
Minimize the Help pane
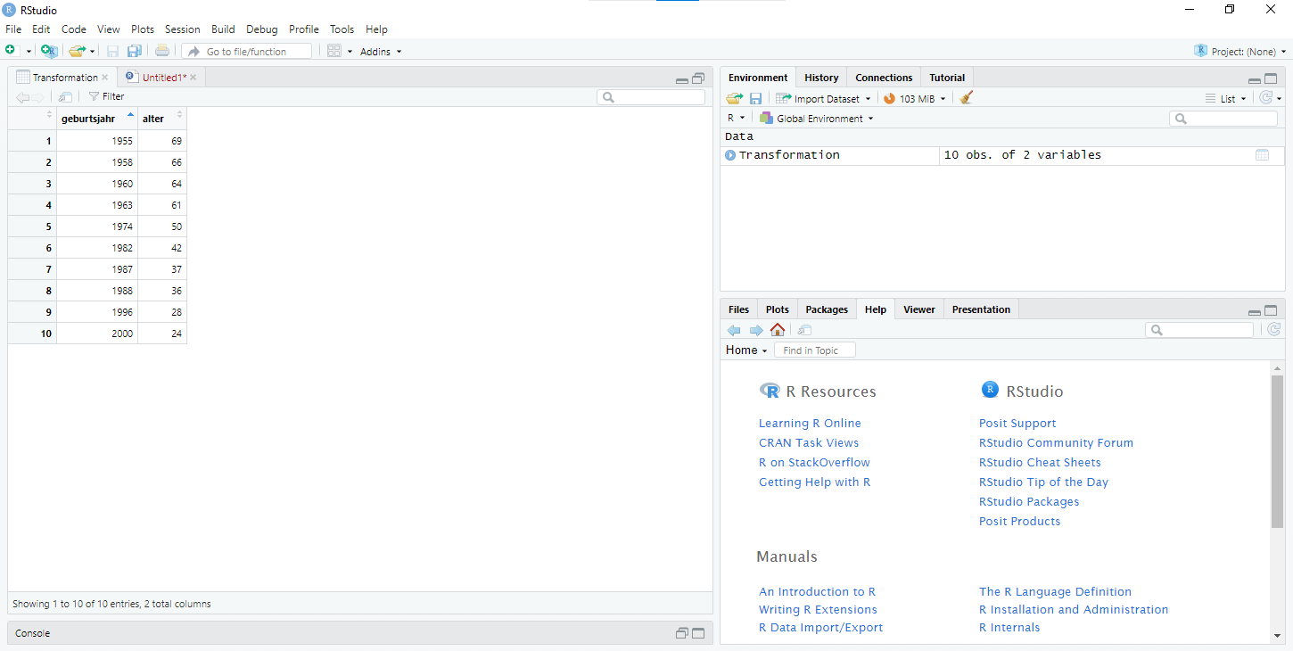coord(1255,312)
